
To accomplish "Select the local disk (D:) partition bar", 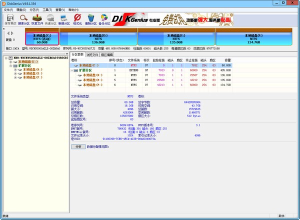I will (98, 38).
